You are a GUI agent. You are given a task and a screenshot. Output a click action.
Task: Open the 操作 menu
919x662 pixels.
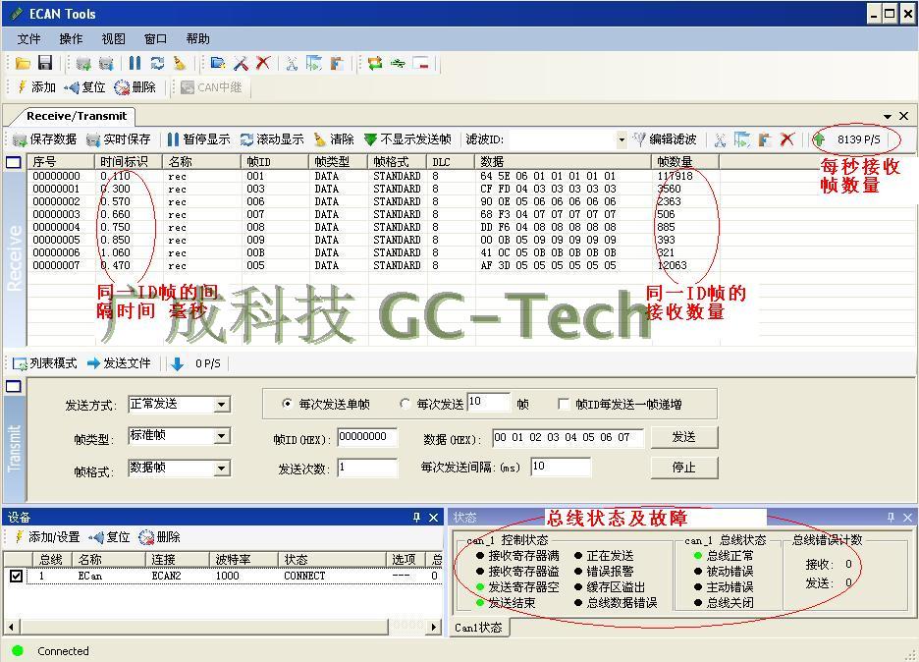coord(71,38)
